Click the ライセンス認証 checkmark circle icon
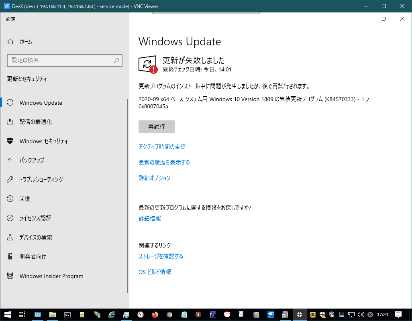This screenshot has width=412, height=321. tap(10, 218)
